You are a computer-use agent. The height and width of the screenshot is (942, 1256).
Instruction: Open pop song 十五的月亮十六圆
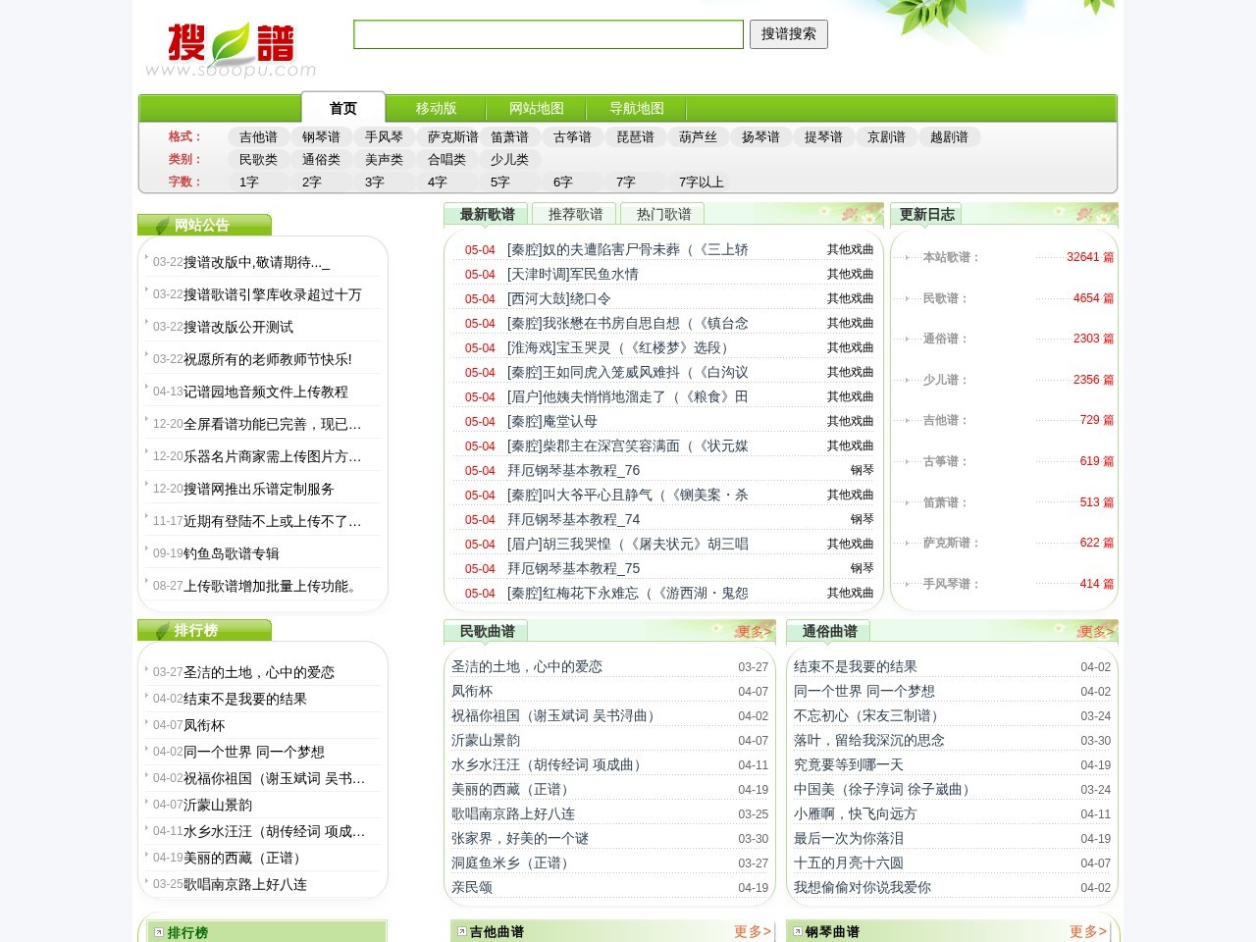click(849, 863)
